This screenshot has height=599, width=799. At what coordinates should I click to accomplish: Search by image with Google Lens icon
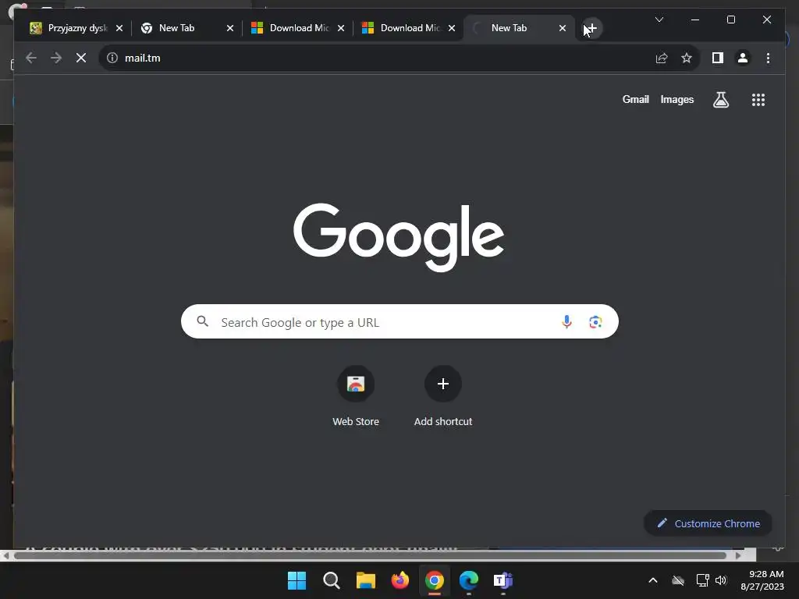click(x=595, y=322)
